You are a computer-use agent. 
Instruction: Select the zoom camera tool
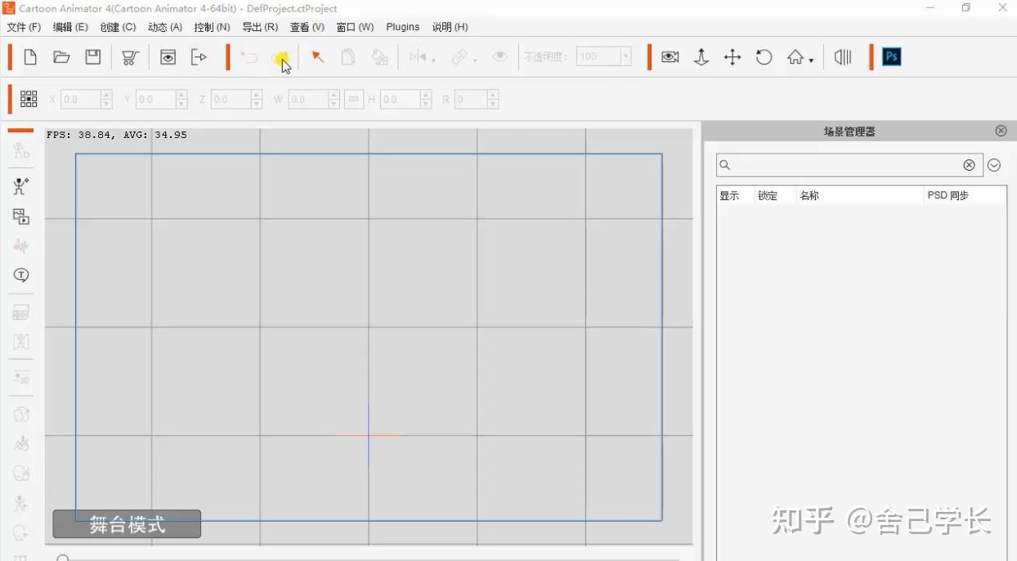(701, 57)
